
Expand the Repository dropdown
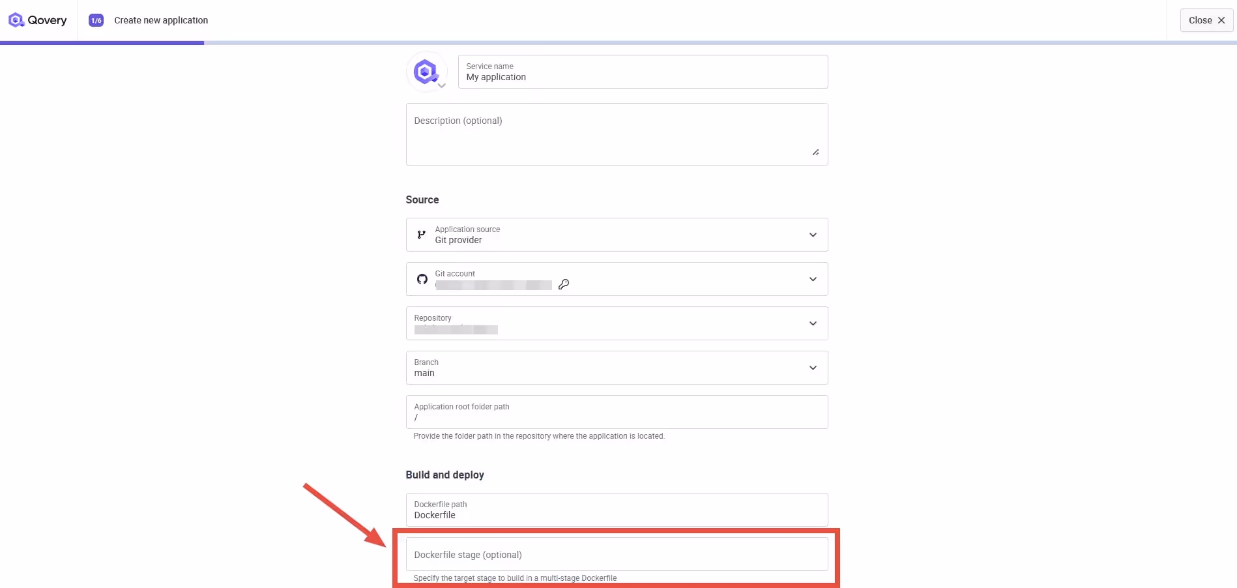(x=813, y=323)
